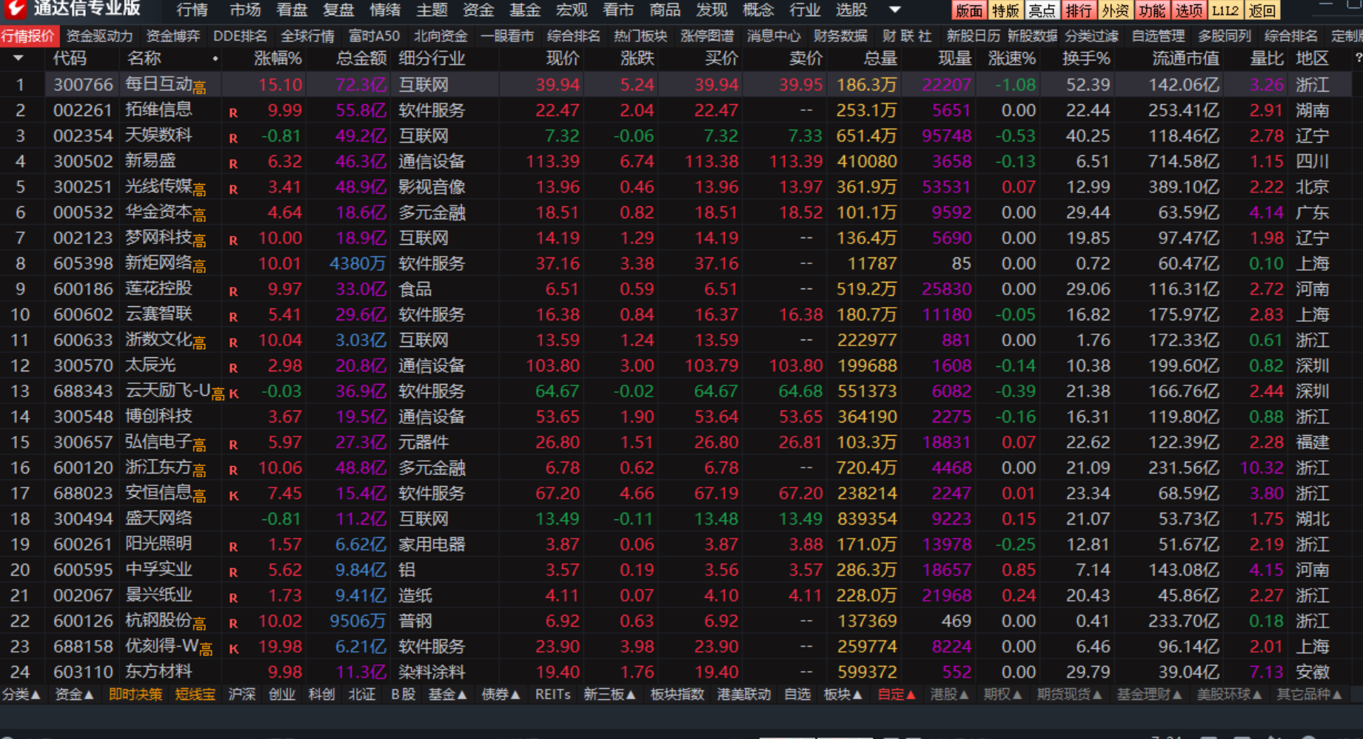
Task: Click the L1L2 button
Action: coord(1225,10)
